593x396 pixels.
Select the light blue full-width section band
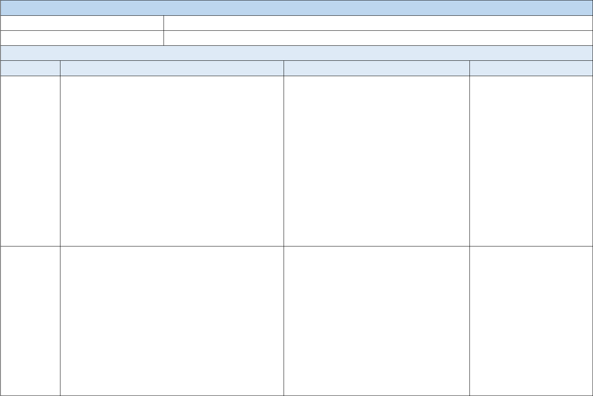(x=296, y=53)
